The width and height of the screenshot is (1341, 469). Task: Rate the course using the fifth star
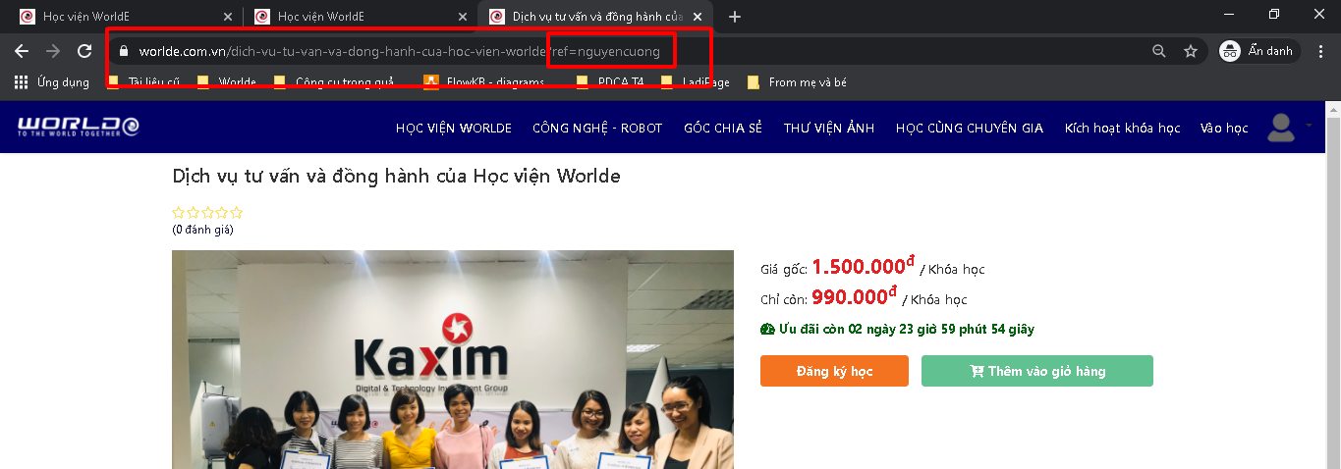point(236,212)
